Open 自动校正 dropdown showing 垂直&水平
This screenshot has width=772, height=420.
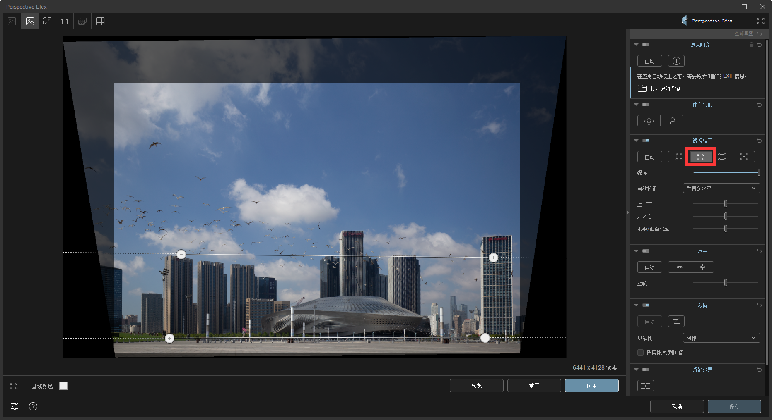[721, 189]
